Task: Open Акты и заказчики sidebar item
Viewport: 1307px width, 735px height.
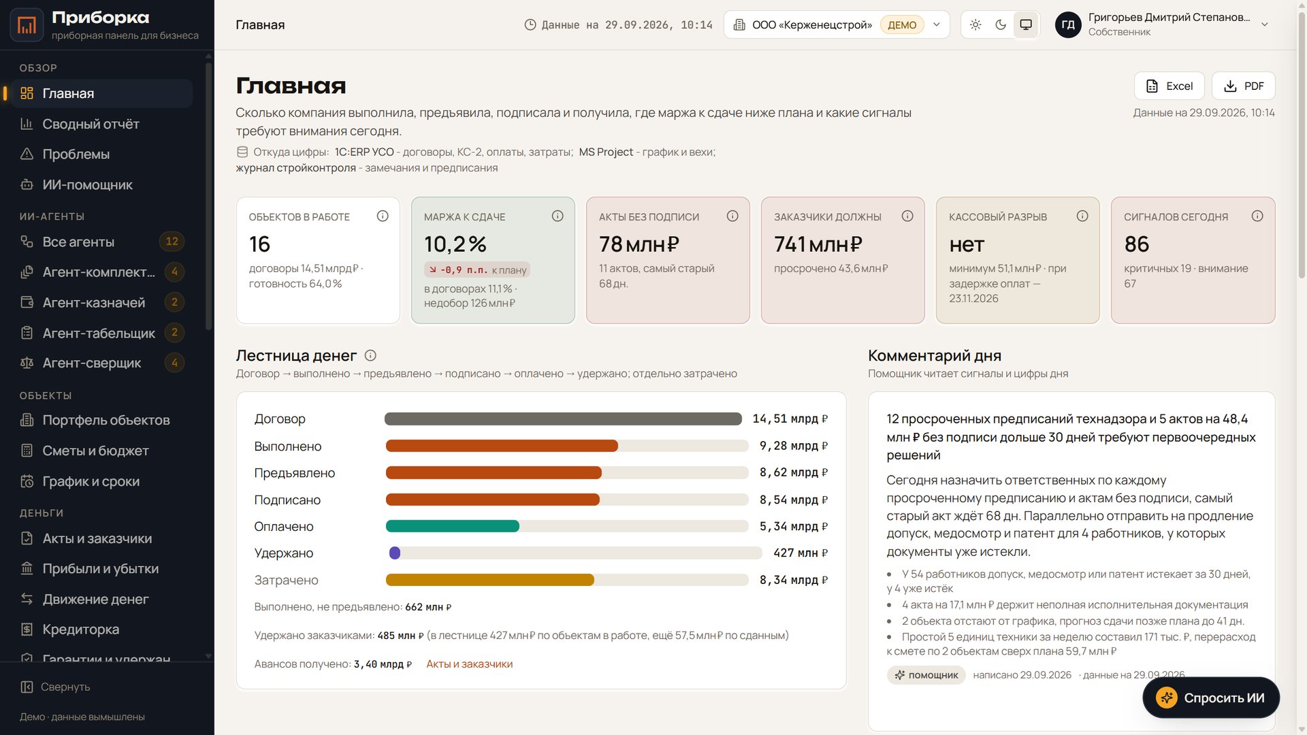Action: (x=102, y=538)
